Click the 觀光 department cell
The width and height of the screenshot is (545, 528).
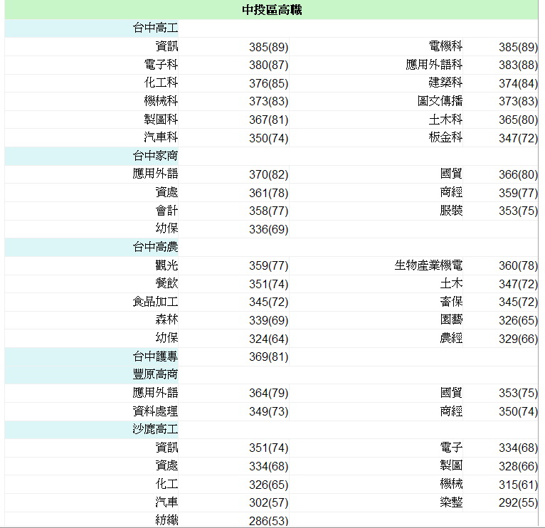[166, 265]
